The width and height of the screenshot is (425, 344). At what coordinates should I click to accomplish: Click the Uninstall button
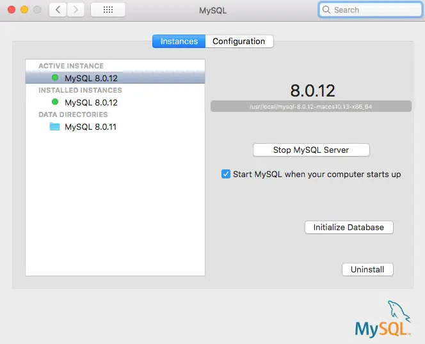click(367, 270)
